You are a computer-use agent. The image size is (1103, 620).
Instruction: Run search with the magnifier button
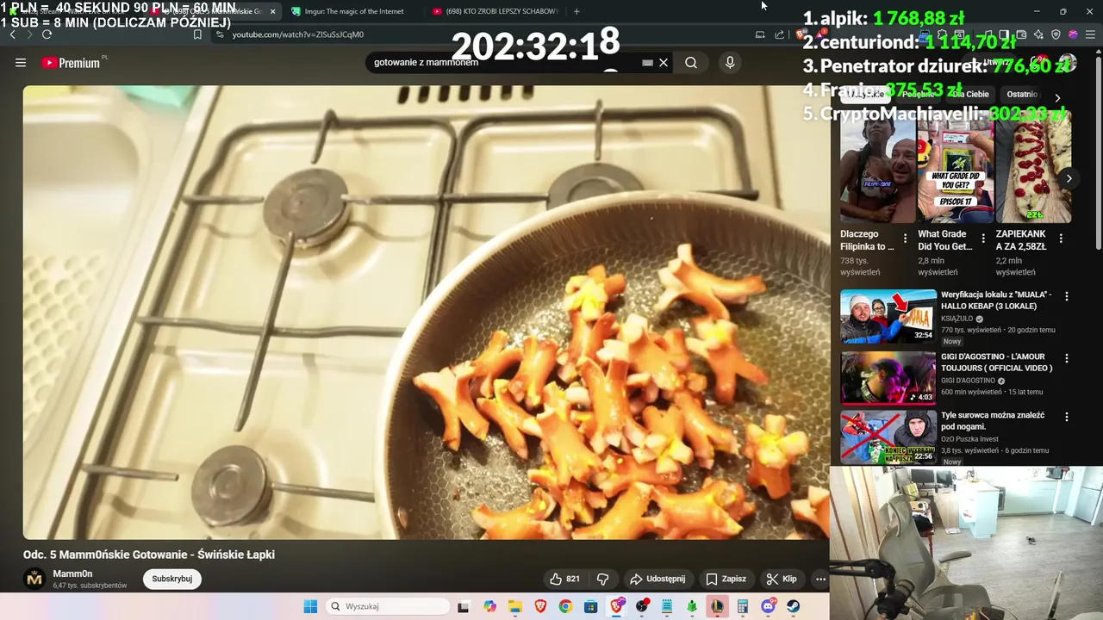[x=691, y=63]
